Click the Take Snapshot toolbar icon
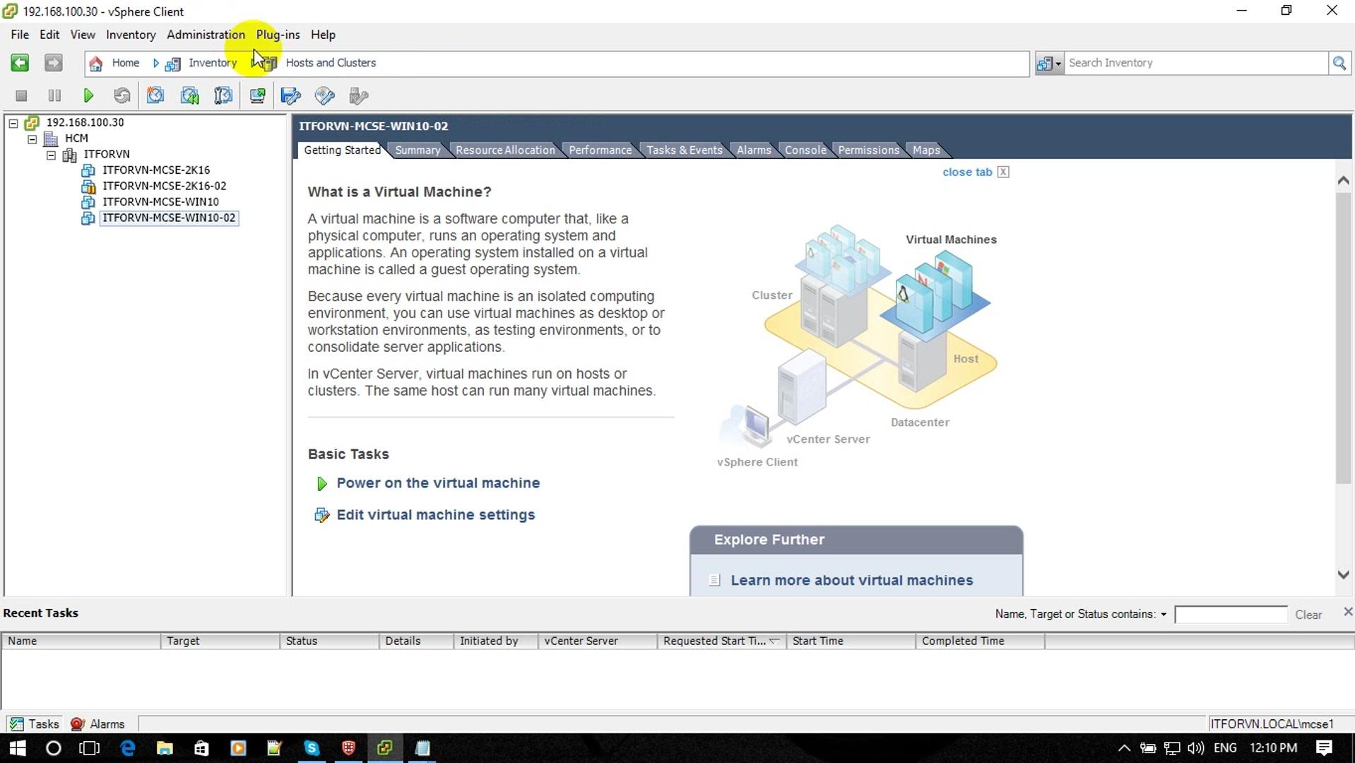This screenshot has height=763, width=1355. point(155,95)
